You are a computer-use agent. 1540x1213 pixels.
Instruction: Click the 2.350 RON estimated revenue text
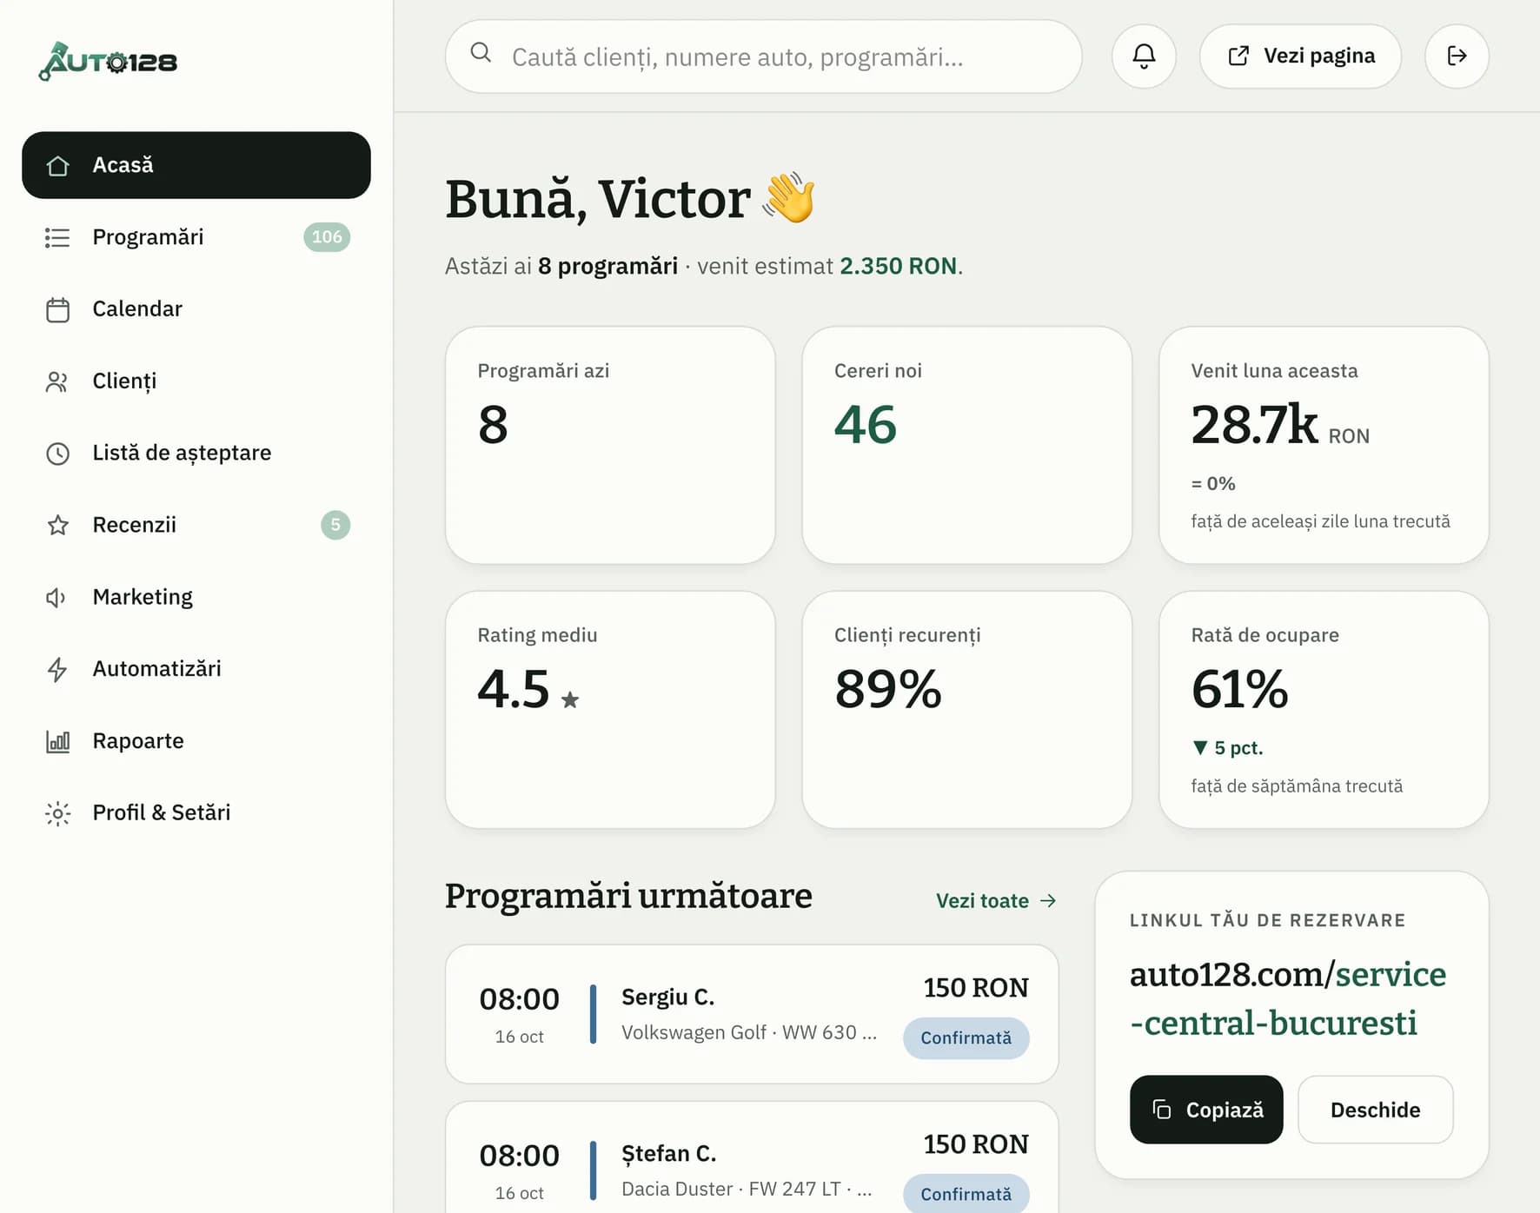click(899, 266)
